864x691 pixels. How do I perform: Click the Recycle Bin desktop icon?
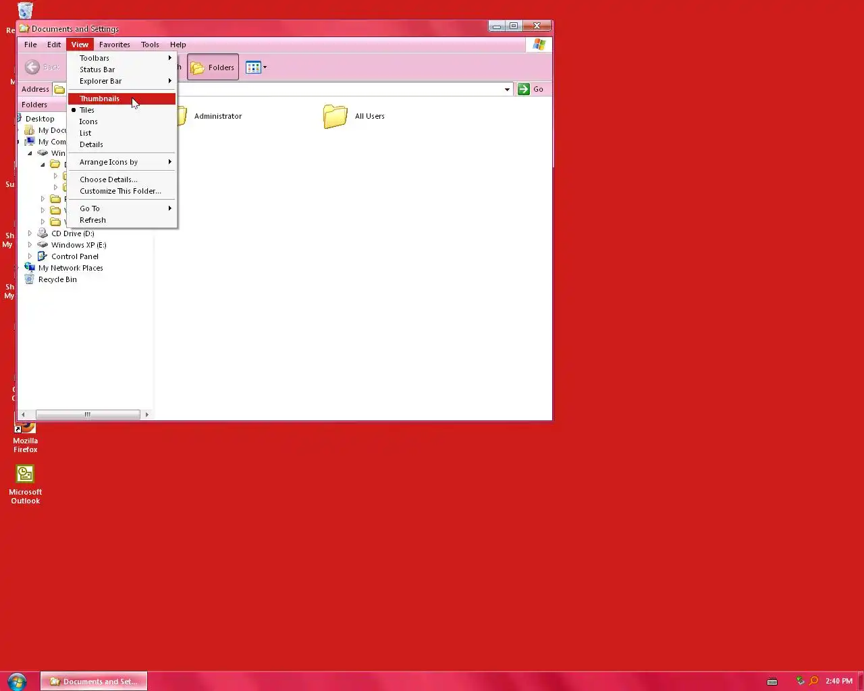25,10
